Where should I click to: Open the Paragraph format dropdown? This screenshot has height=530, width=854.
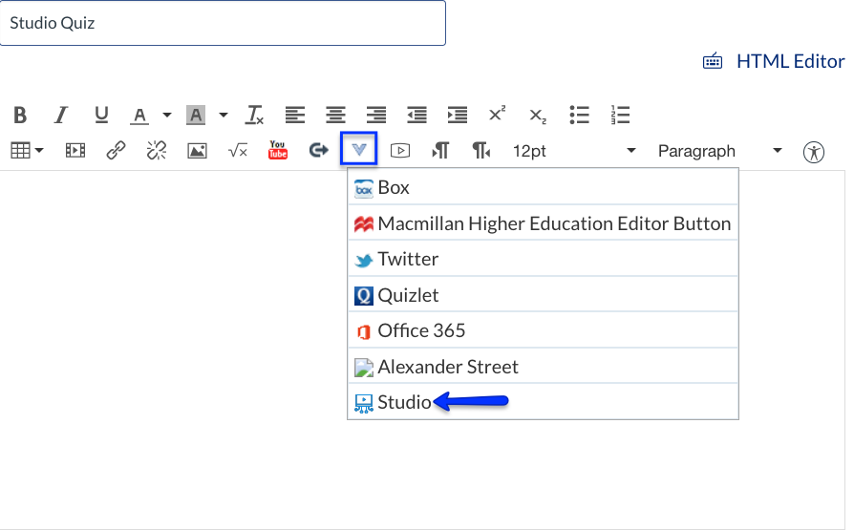pos(720,151)
